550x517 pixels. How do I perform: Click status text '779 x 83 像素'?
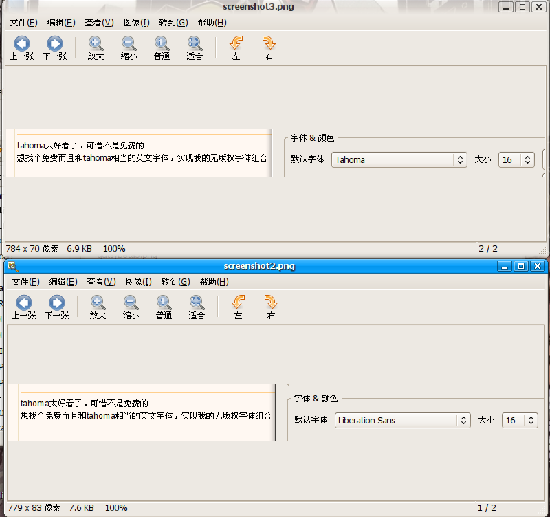point(34,508)
